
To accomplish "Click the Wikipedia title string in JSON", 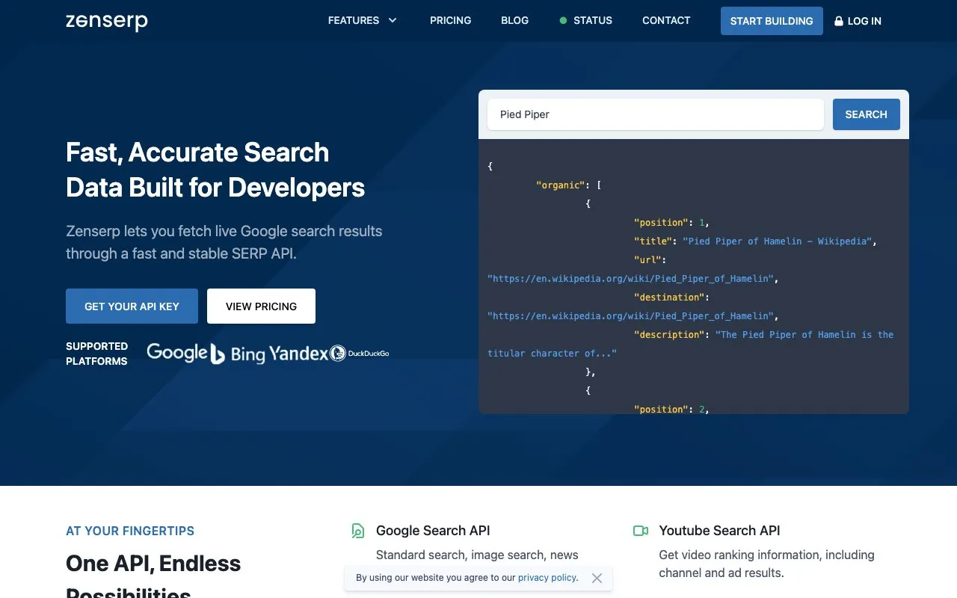I will coord(778,241).
